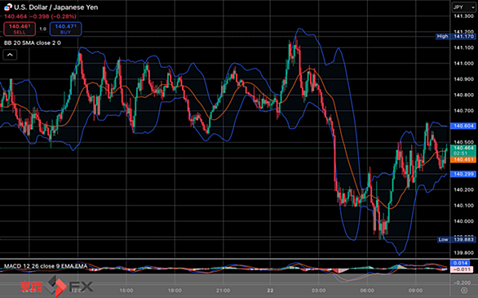
Task: Click the Low 139.883 price marker
Action: point(456,239)
